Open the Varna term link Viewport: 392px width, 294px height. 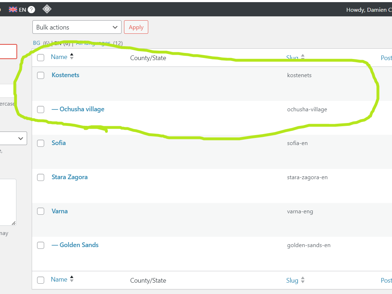pos(60,211)
